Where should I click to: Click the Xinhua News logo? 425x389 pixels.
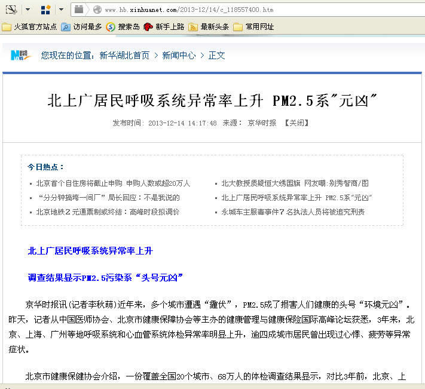point(20,55)
